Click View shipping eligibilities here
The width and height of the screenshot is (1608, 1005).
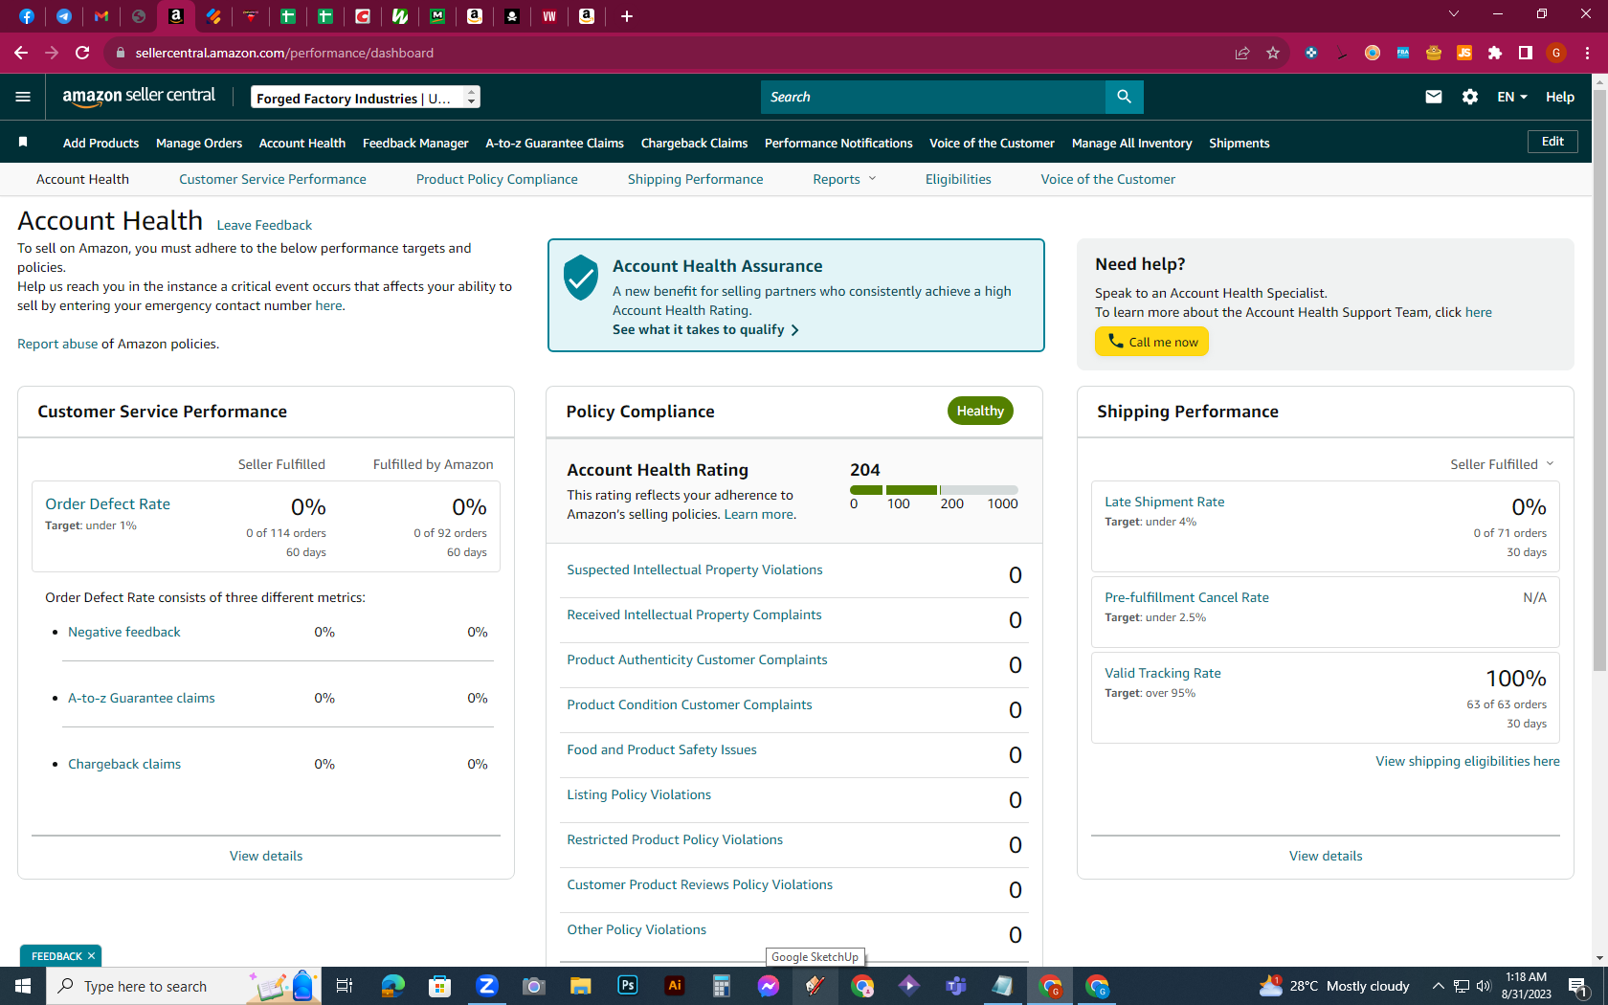coord(1467,761)
